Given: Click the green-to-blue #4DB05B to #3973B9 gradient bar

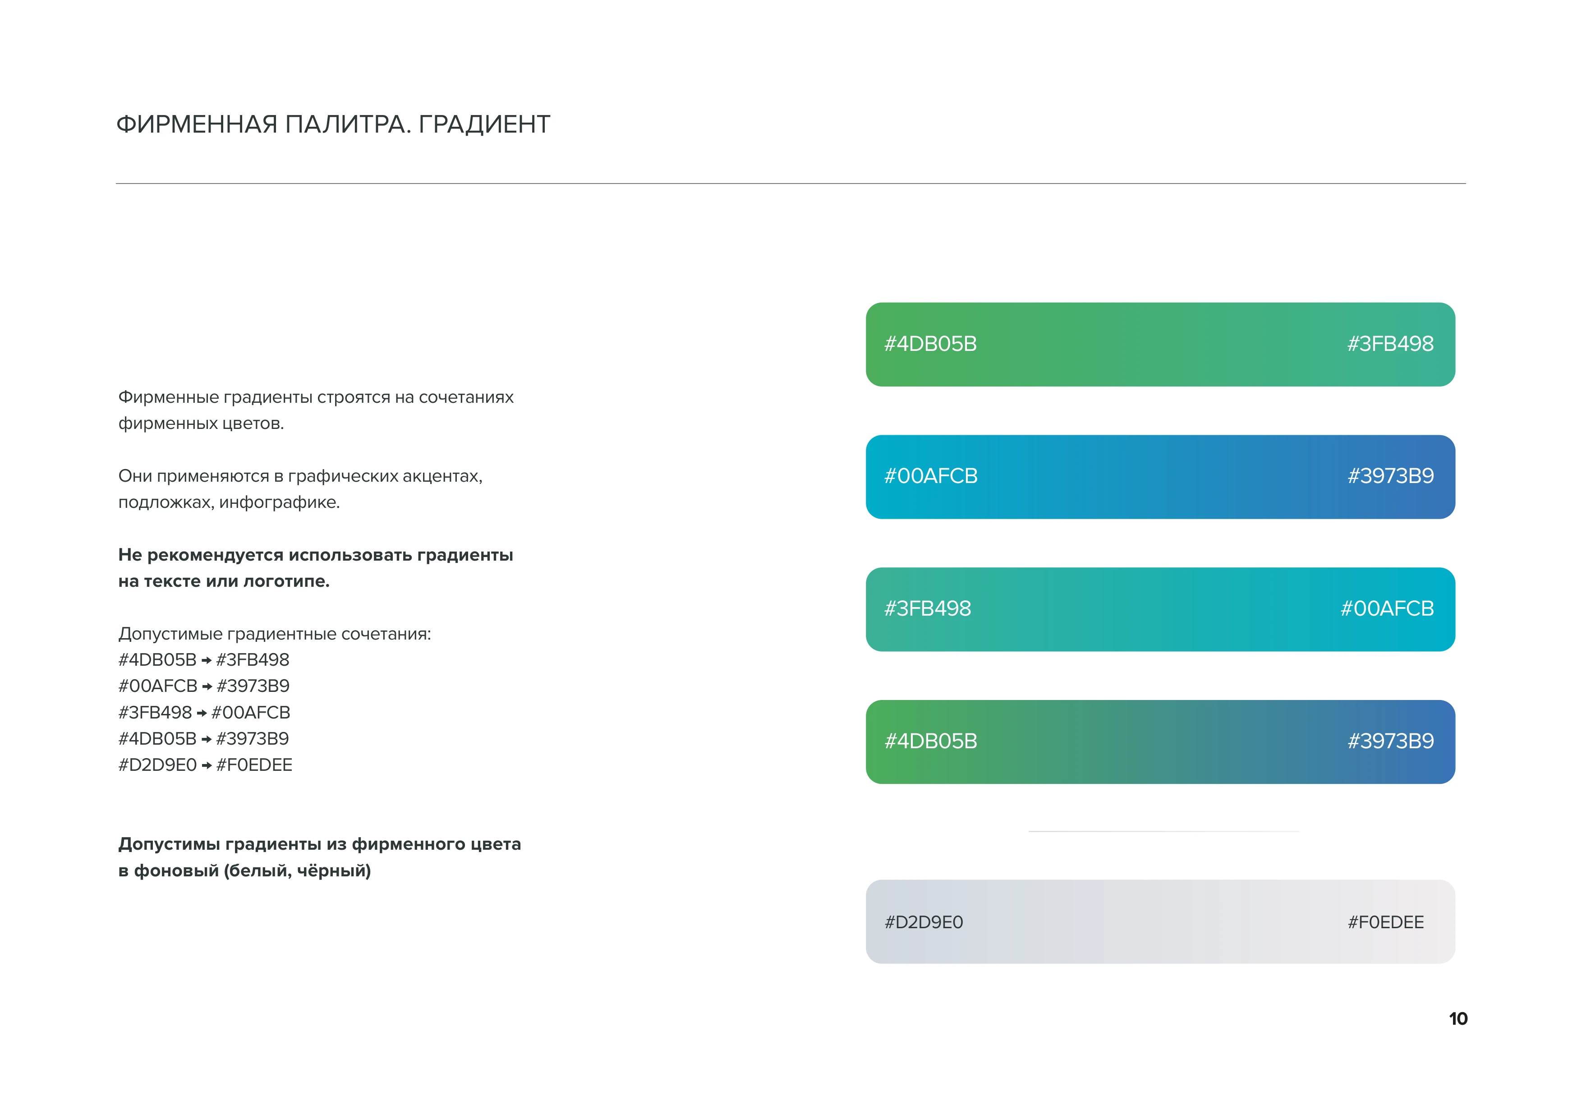Looking at the screenshot, I should click(1160, 742).
